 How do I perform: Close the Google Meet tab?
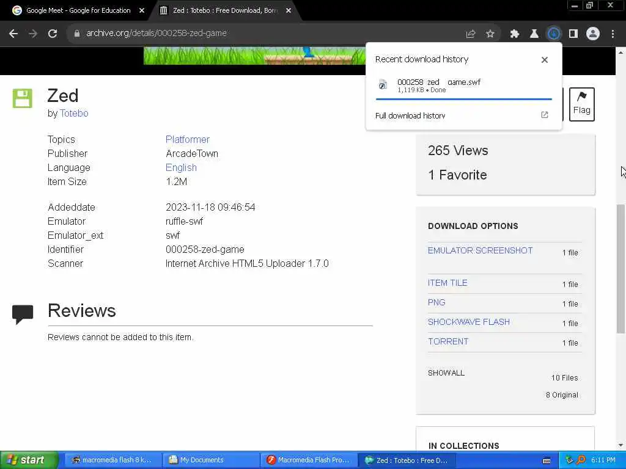(141, 11)
